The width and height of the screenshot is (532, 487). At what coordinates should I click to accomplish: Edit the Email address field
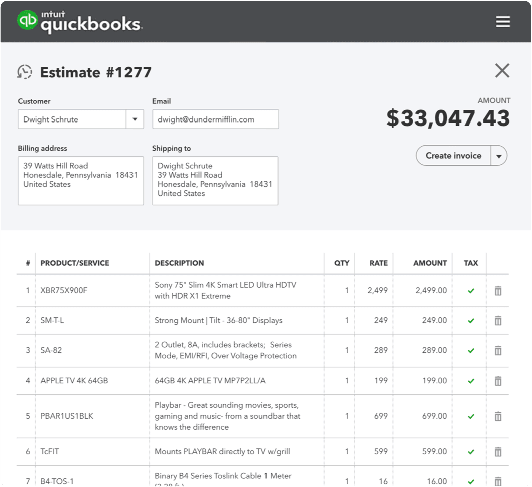coord(215,119)
